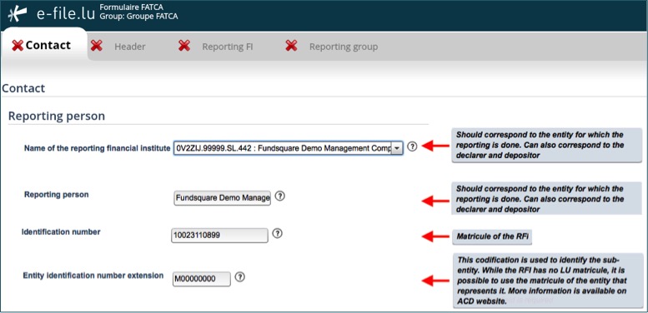Click red X icon beside Reporting FI tab
This screenshot has height=313, width=648.
coord(184,45)
